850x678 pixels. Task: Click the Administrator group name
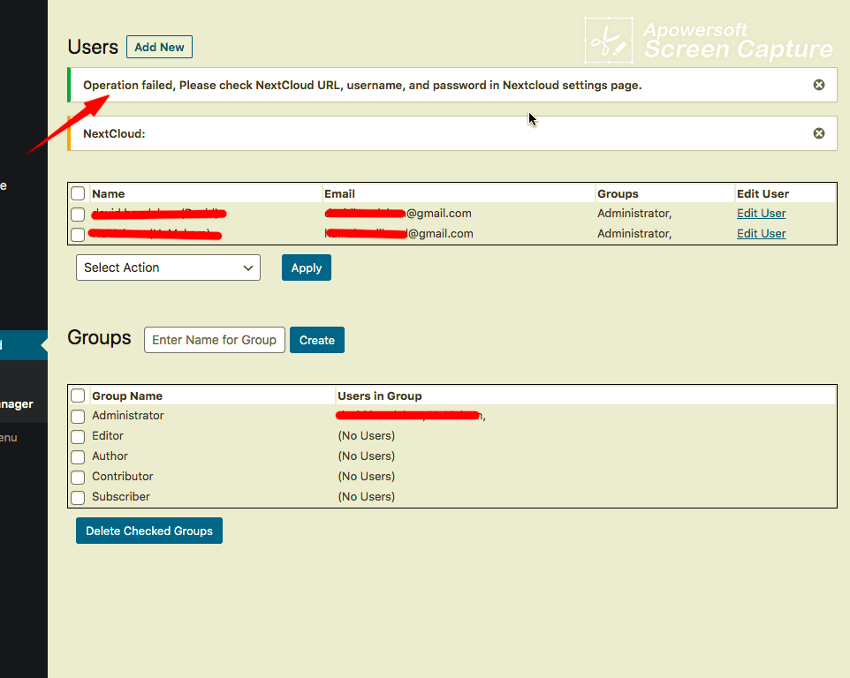tap(127, 415)
